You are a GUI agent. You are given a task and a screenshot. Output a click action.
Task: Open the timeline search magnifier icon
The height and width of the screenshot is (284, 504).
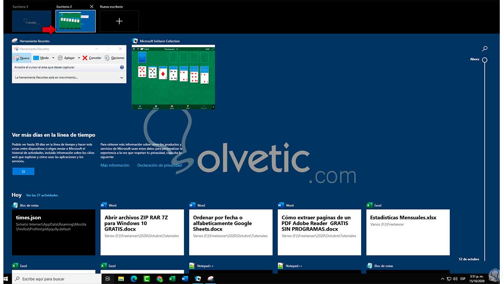[x=485, y=48]
